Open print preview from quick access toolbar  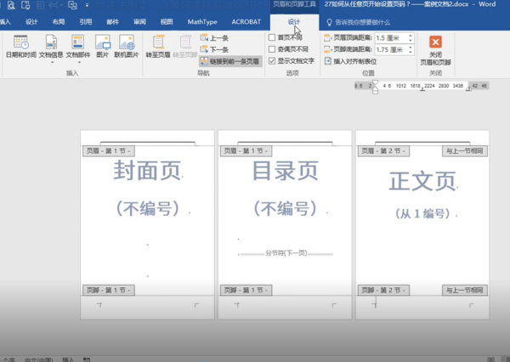11,5
